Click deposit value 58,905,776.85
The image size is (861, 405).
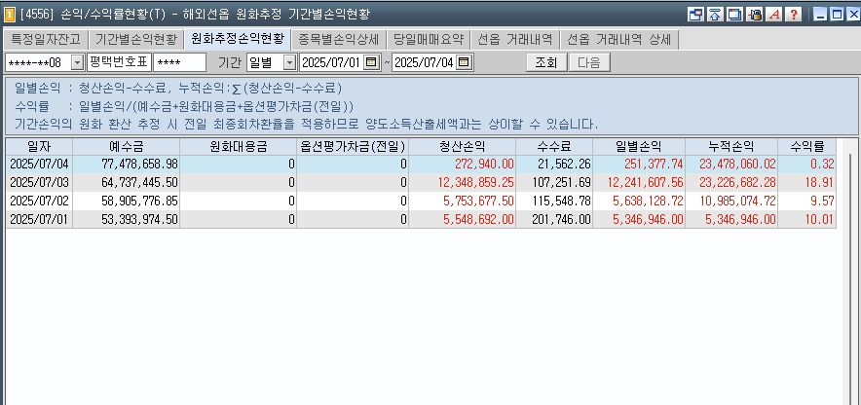[x=139, y=202]
